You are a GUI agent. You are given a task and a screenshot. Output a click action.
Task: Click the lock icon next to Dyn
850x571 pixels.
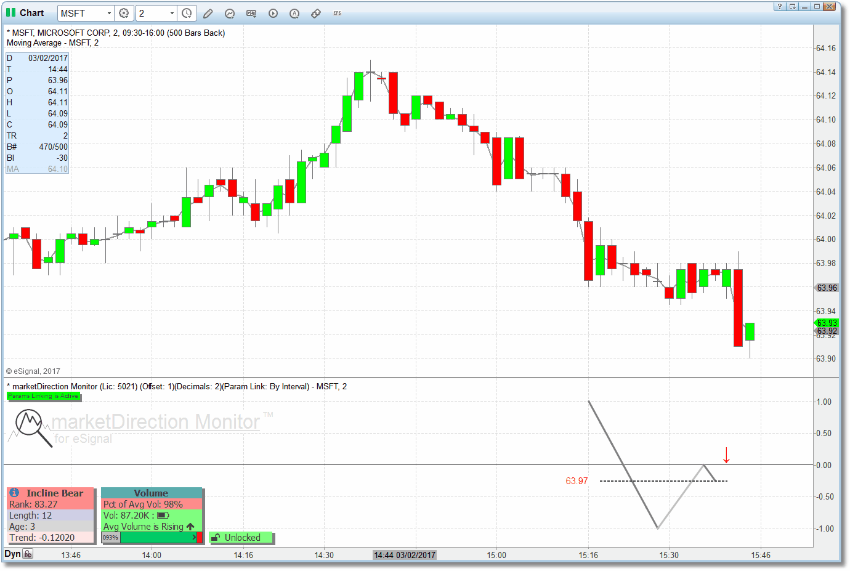28,554
